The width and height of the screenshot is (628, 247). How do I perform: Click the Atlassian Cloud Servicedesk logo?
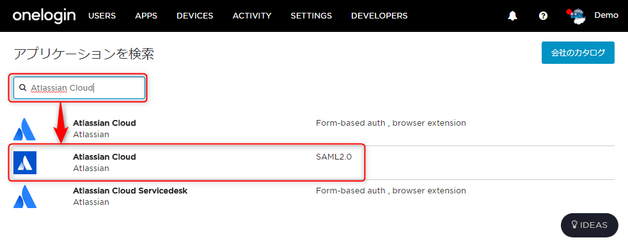[x=25, y=197]
